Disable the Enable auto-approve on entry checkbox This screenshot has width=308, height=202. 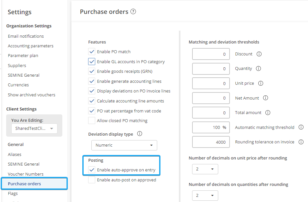92,170
